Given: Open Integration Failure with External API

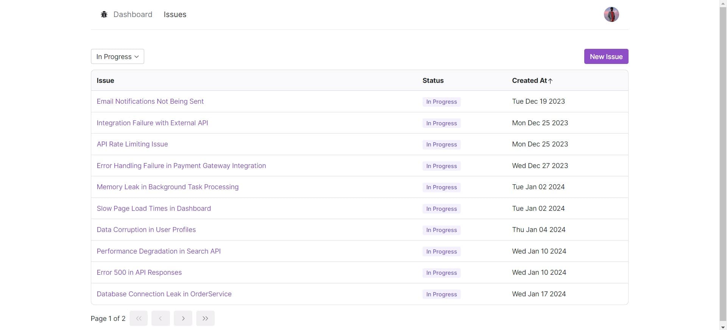Looking at the screenshot, I should click(x=152, y=123).
